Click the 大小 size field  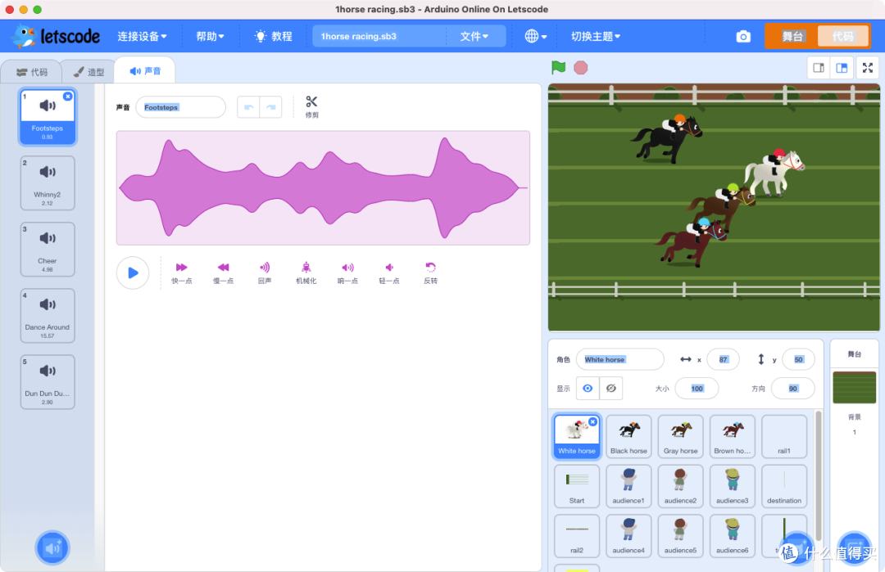(697, 388)
